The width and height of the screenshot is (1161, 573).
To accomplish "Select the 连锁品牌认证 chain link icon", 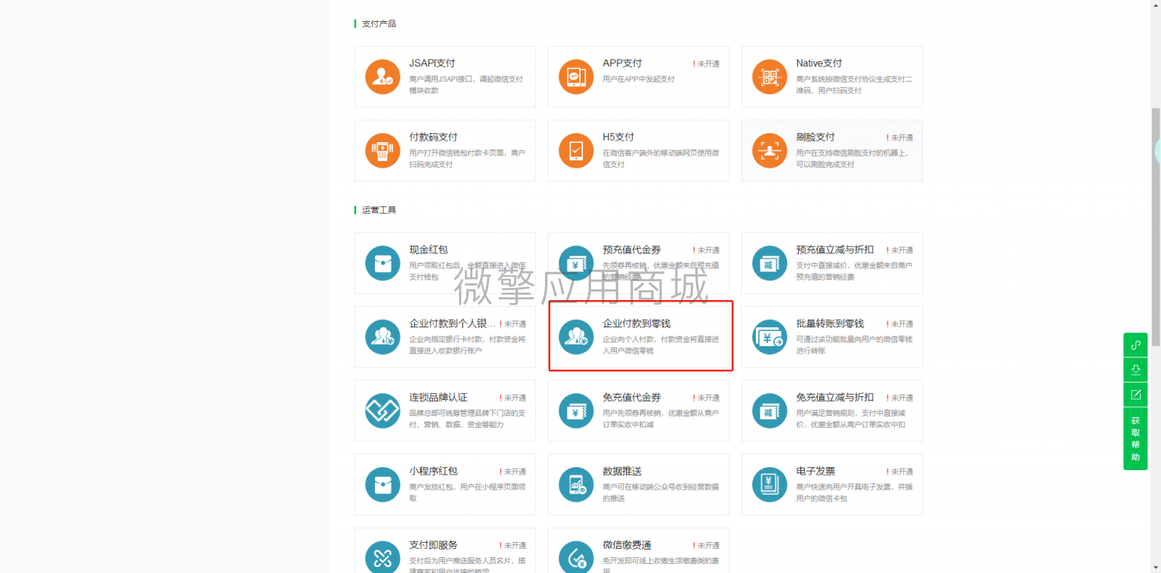I will 382,410.
